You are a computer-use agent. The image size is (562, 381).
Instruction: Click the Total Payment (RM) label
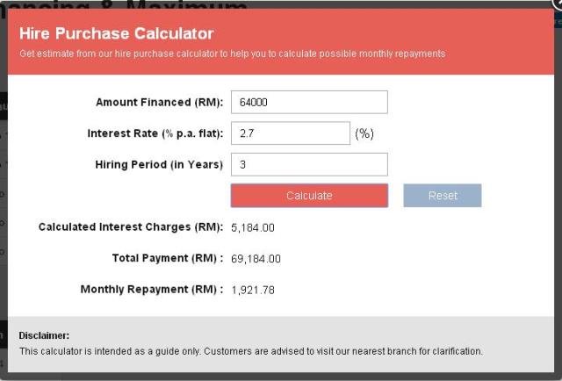click(168, 259)
